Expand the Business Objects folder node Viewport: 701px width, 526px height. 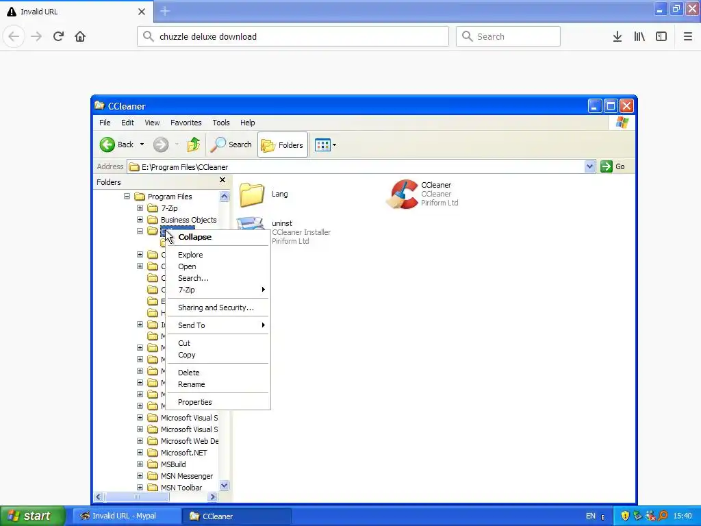pos(140,220)
